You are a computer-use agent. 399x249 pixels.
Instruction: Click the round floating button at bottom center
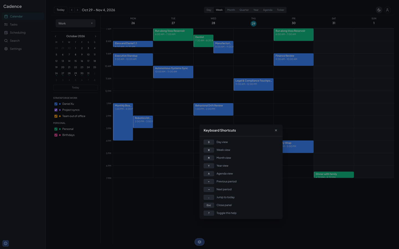click(199, 242)
